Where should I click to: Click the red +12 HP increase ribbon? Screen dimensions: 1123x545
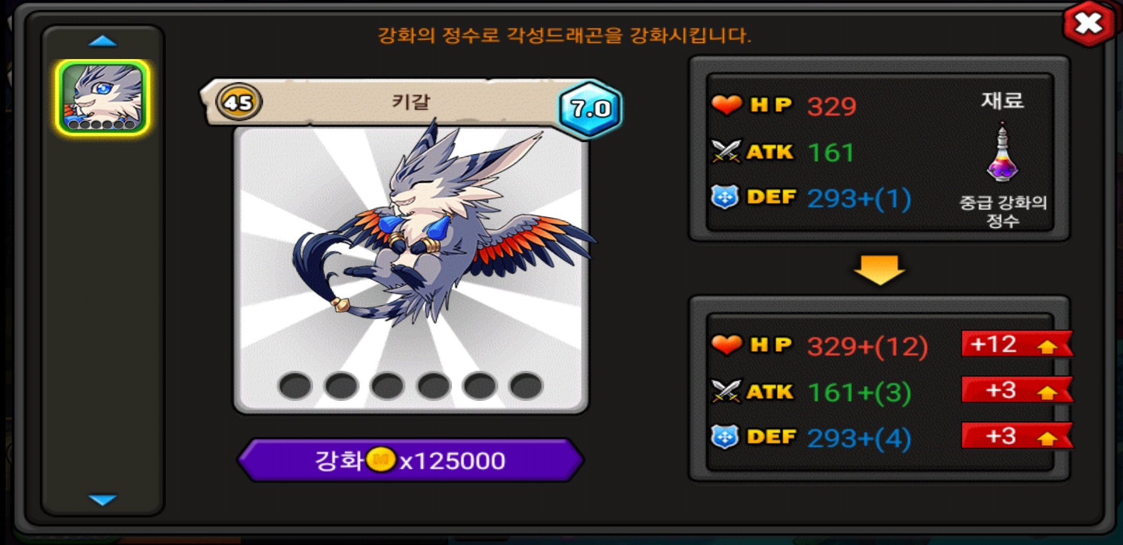point(1017,344)
